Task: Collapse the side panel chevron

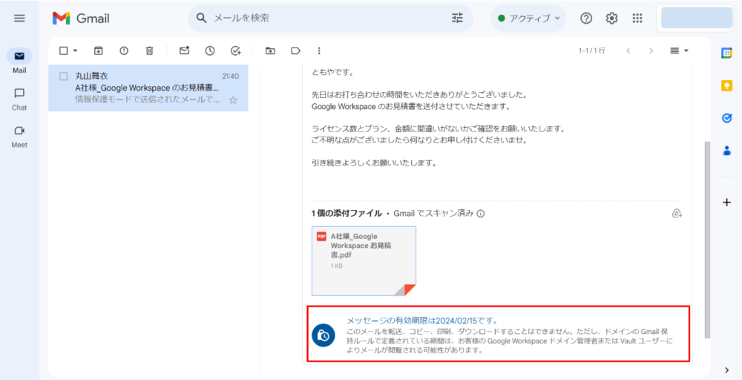Action: [727, 370]
